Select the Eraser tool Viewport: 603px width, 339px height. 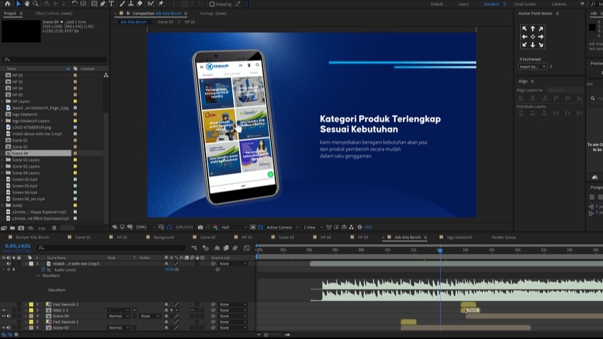[140, 4]
